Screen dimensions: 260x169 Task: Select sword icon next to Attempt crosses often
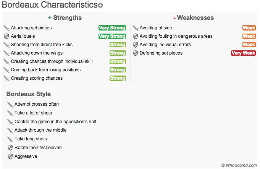[10, 105]
